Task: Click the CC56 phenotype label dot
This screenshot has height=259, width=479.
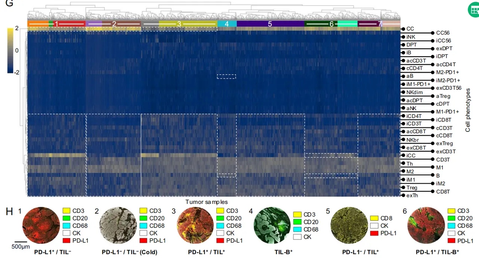Action: tap(433, 33)
